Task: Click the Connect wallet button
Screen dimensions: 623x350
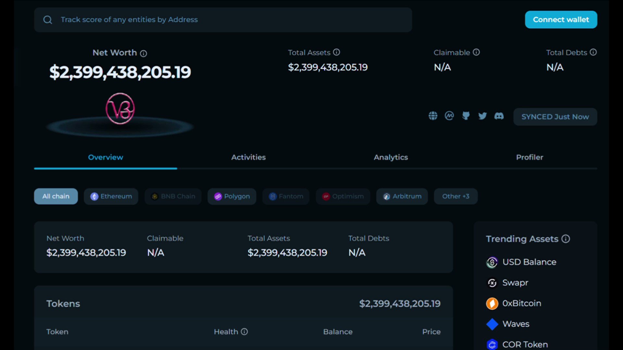Action: click(561, 19)
